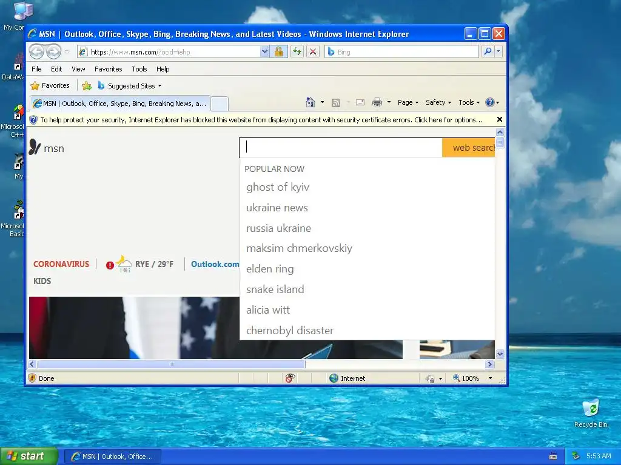The height and width of the screenshot is (465, 621).
Task: Open the View menu
Action: pos(78,69)
